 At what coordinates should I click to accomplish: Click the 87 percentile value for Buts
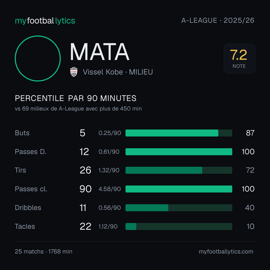[250, 133]
